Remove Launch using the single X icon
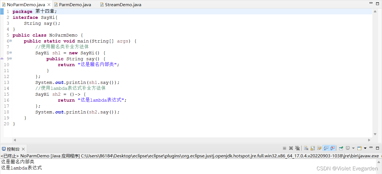The image size is (382, 174). (x=291, y=148)
